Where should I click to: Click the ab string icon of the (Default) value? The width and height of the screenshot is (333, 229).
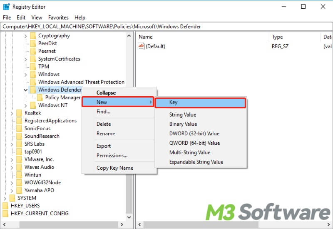[x=141, y=46]
